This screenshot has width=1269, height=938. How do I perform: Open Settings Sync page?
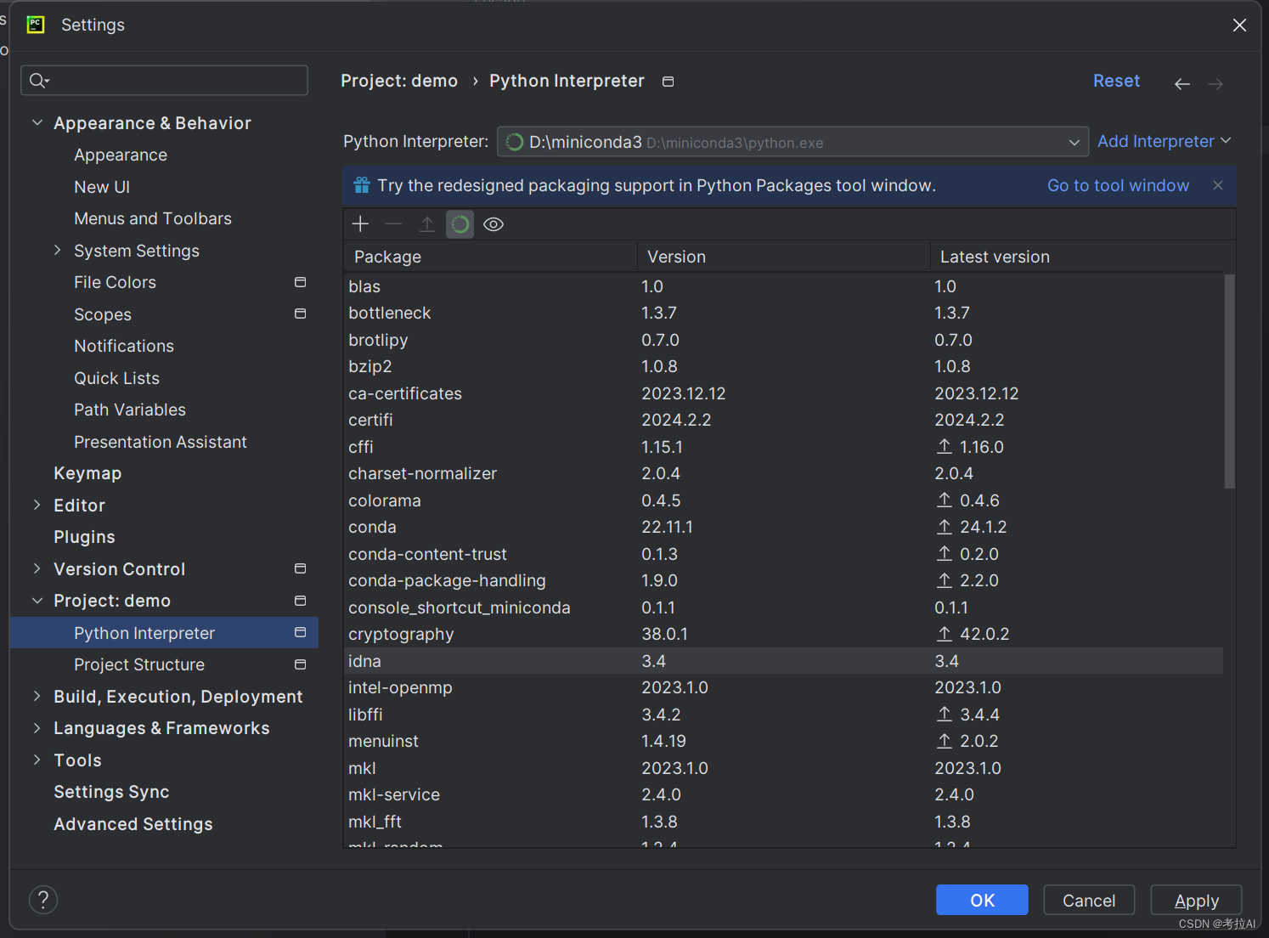coord(111,792)
